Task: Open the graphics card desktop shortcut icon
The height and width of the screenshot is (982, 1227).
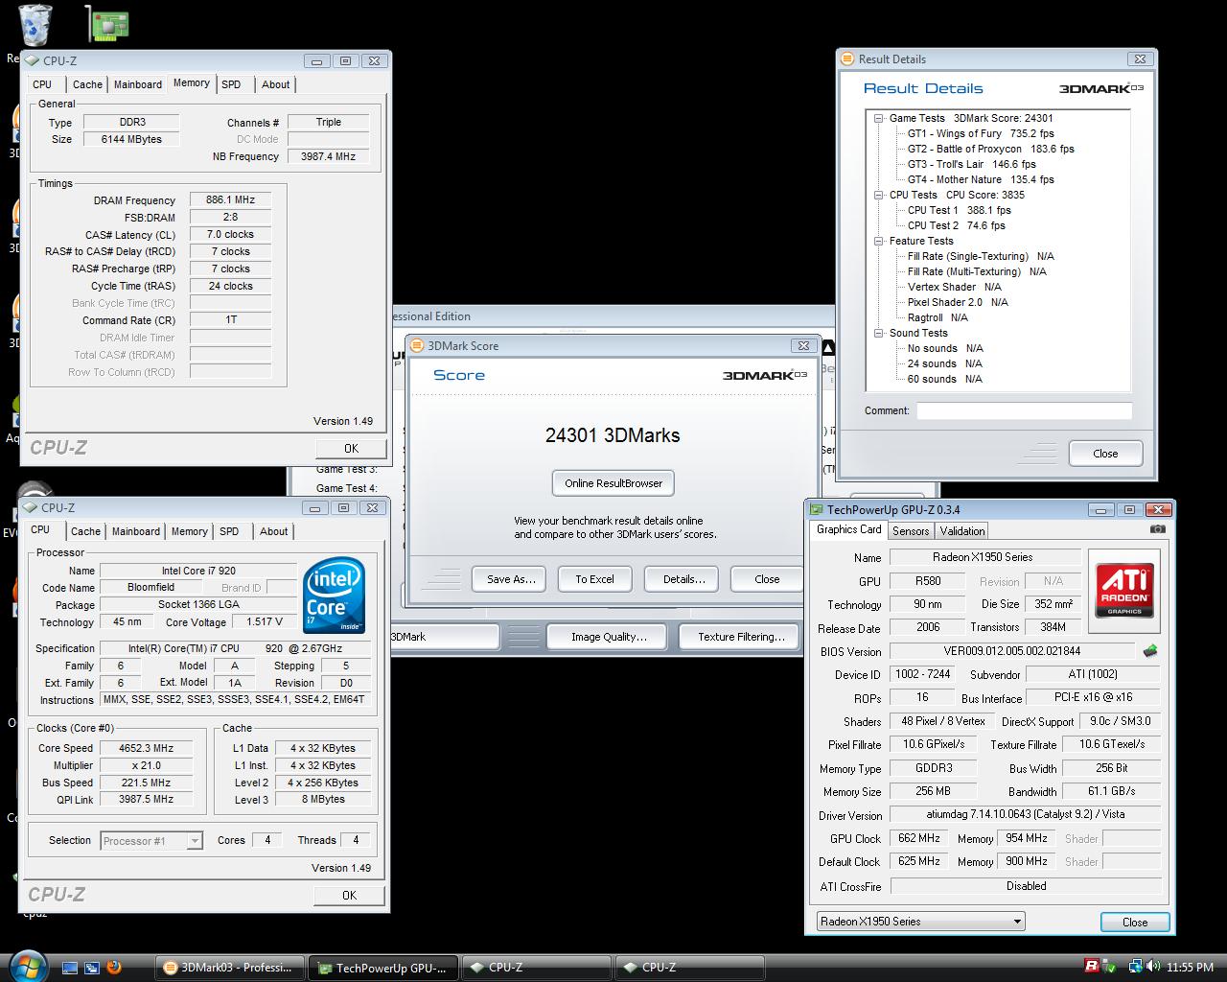Action: [x=107, y=24]
